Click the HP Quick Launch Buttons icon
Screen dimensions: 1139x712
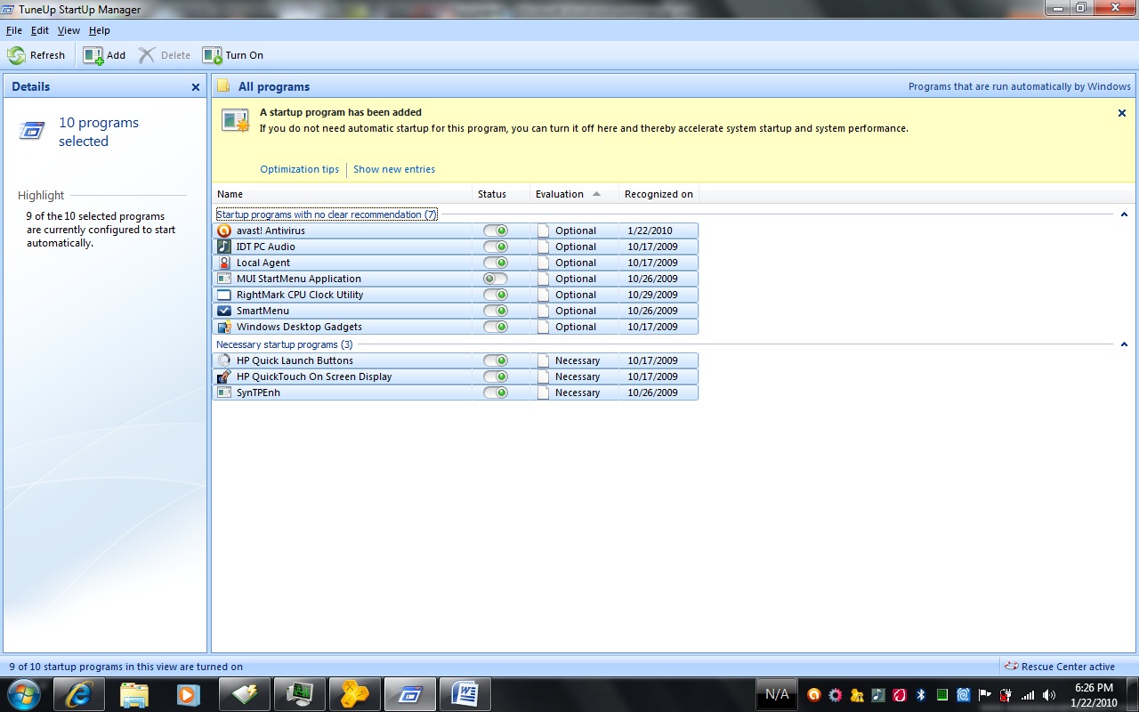[x=224, y=360]
